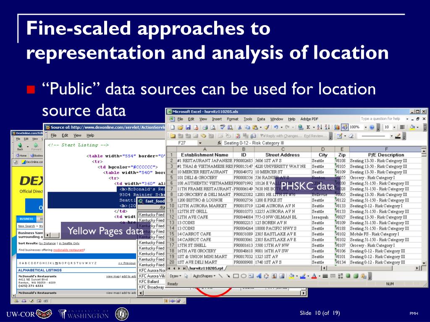Screen dimensions: 430x322
Task: Click the << Previous link on DexOnline
Action: pyautogui.click(x=127, y=263)
